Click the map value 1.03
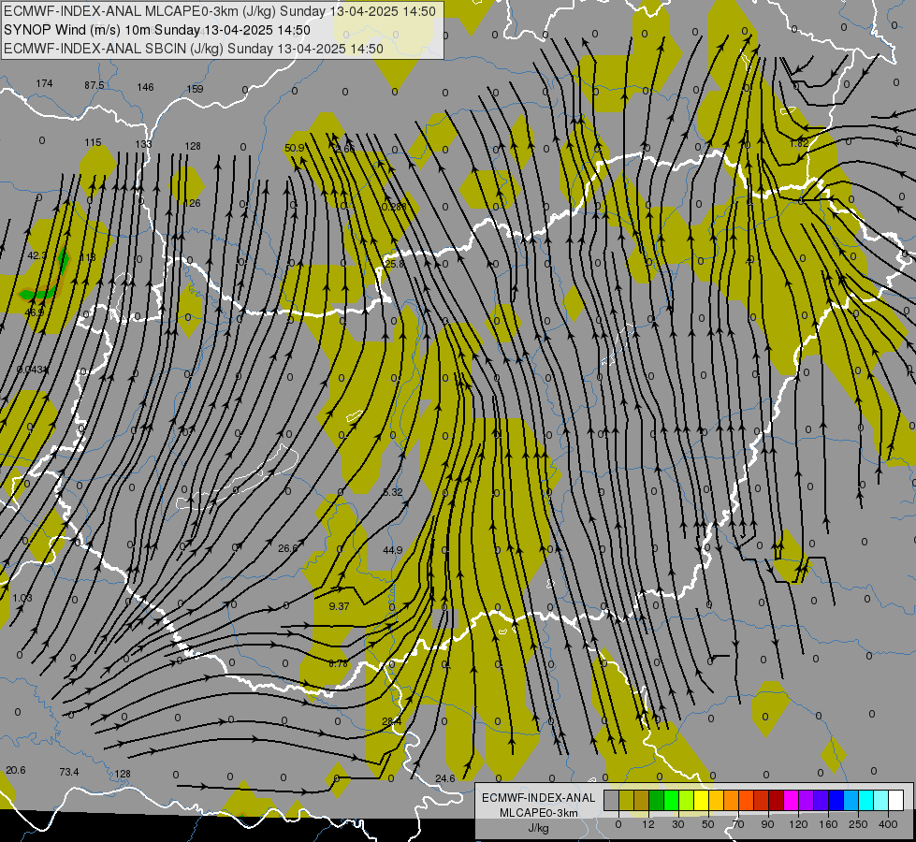 [22, 598]
